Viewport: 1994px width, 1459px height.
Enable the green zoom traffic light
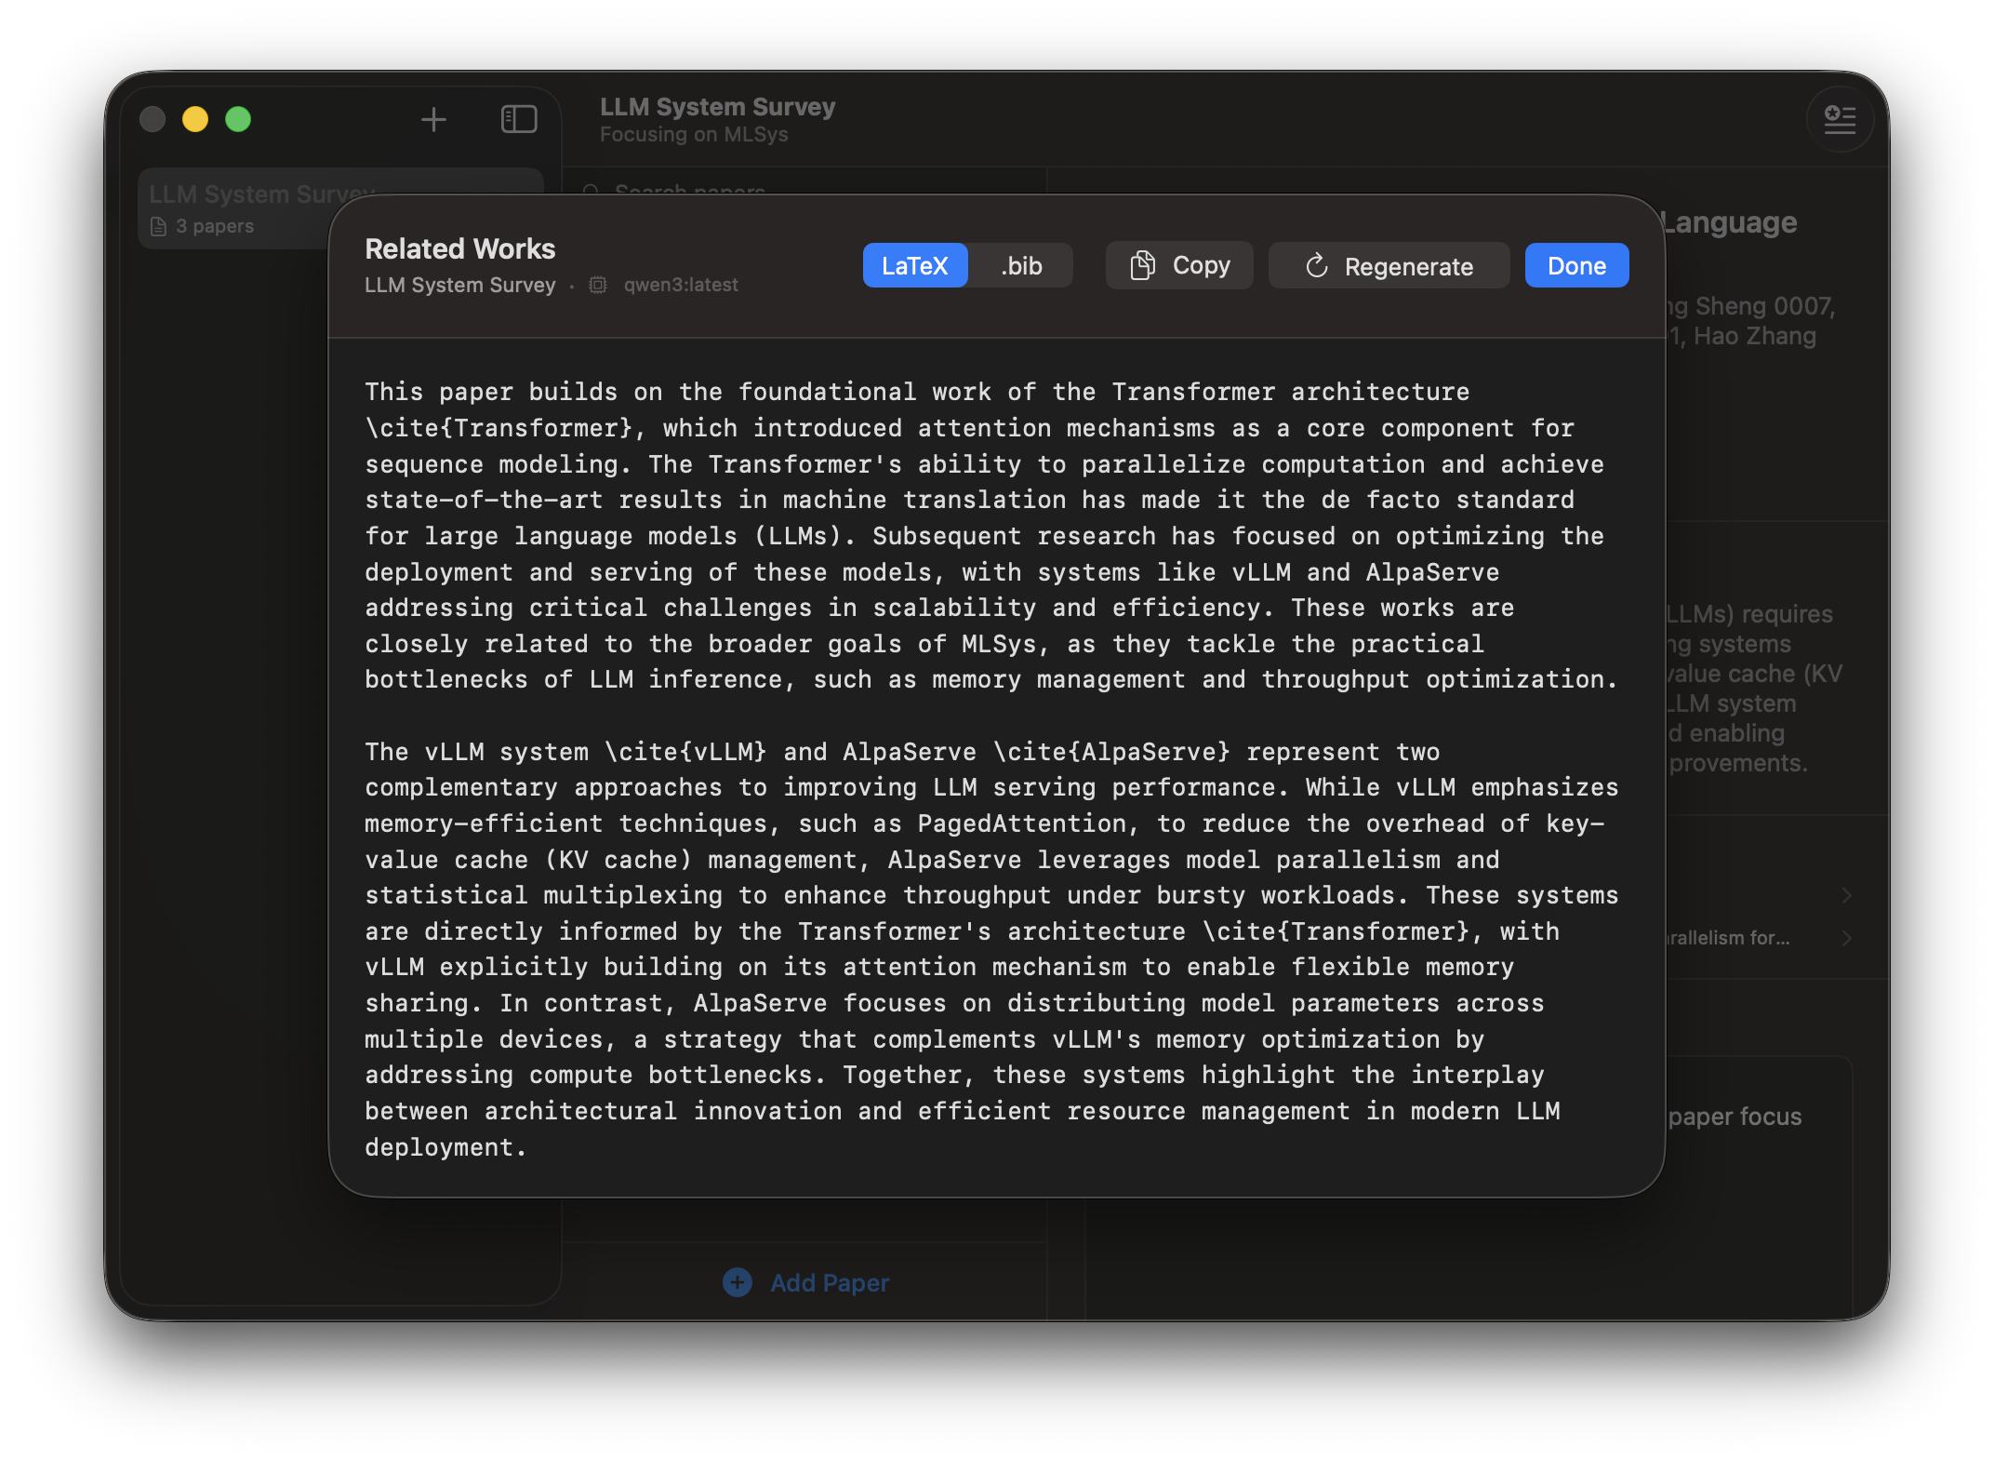tap(238, 119)
